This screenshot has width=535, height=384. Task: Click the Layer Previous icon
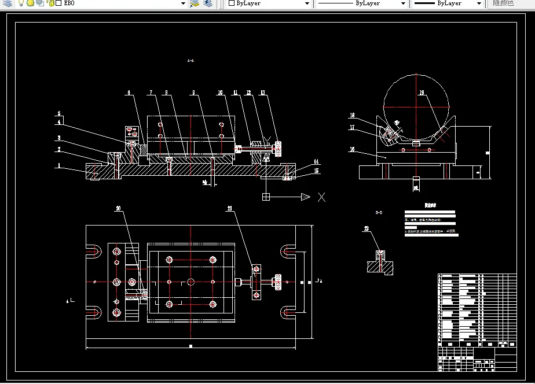click(x=208, y=3)
